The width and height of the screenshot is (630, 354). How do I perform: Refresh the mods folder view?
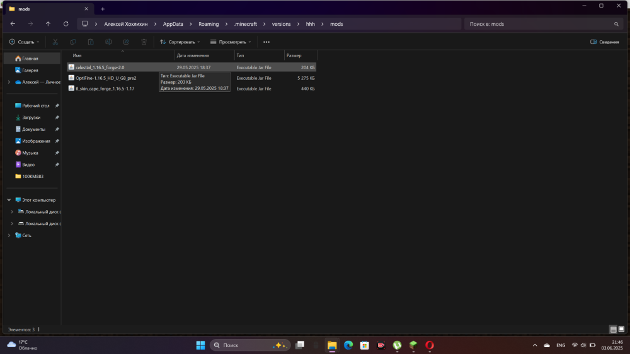pos(66,24)
